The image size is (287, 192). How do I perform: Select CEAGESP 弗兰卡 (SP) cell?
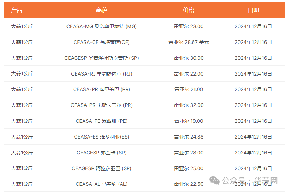click(102, 153)
